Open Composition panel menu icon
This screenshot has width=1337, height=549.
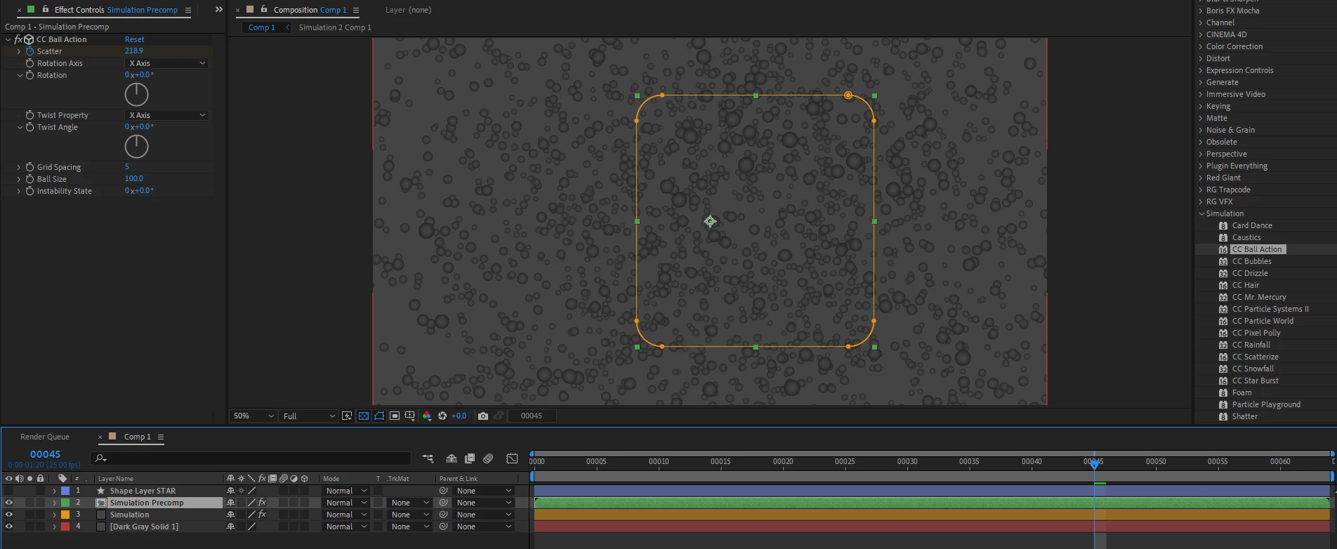356,10
